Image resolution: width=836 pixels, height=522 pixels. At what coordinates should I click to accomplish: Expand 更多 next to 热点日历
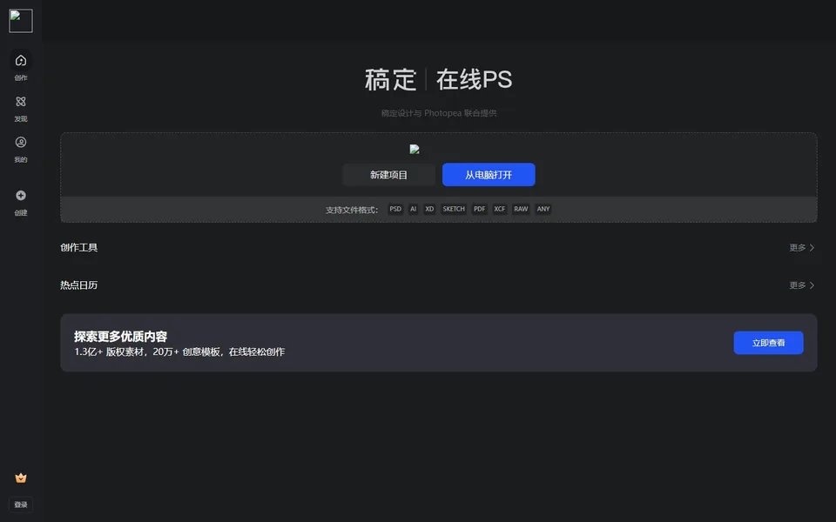pyautogui.click(x=802, y=285)
